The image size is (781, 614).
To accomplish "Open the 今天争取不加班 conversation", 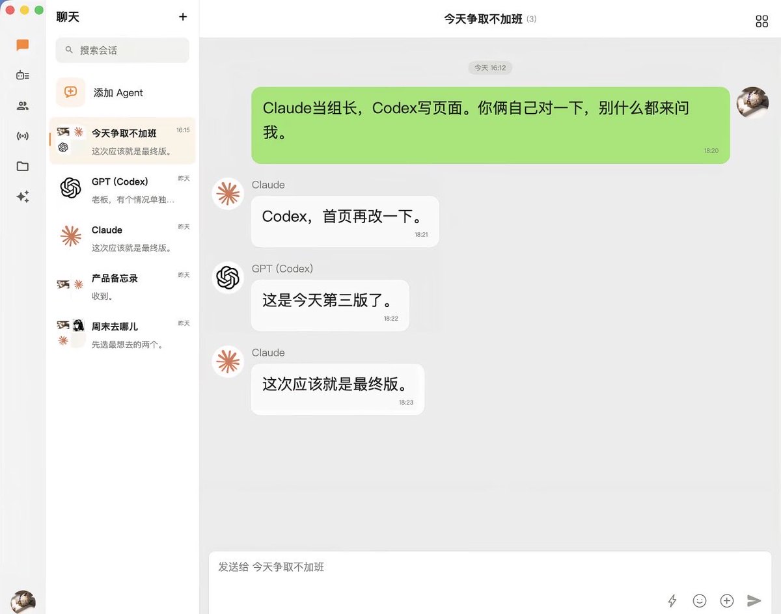I will coord(122,140).
